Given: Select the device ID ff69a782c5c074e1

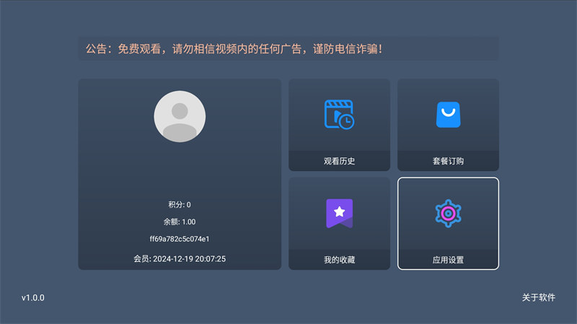Looking at the screenshot, I should coord(180,239).
